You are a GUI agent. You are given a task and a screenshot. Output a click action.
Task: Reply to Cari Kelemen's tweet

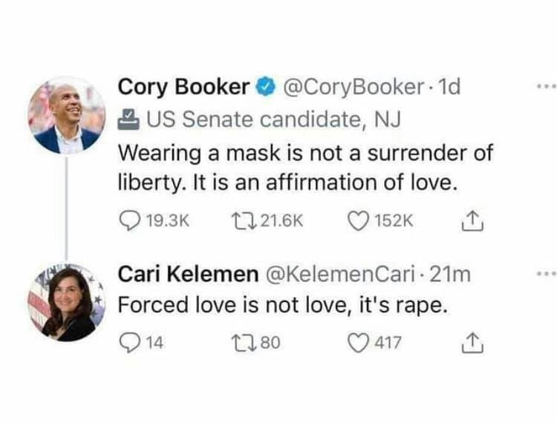tap(129, 343)
